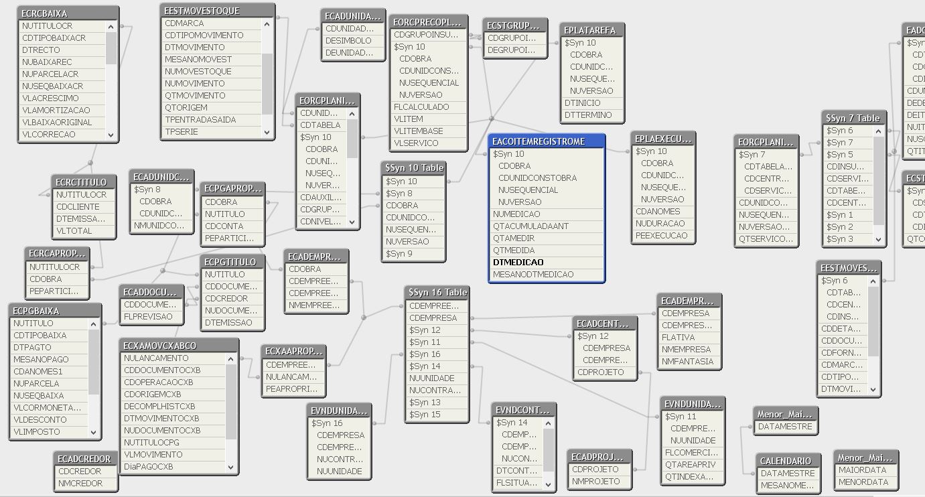The image size is (925, 497).
Task: Select FLPREVISAO field
Action: click(x=151, y=317)
